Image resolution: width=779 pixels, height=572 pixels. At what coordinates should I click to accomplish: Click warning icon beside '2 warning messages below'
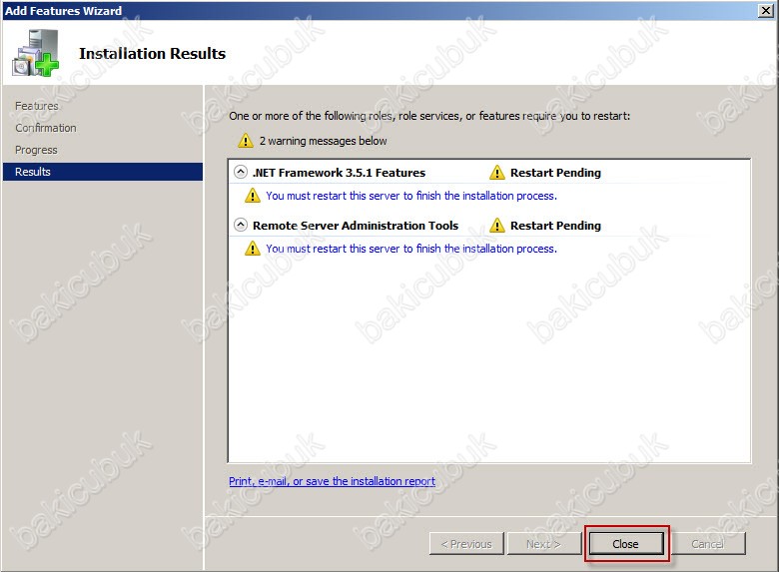[x=246, y=141]
